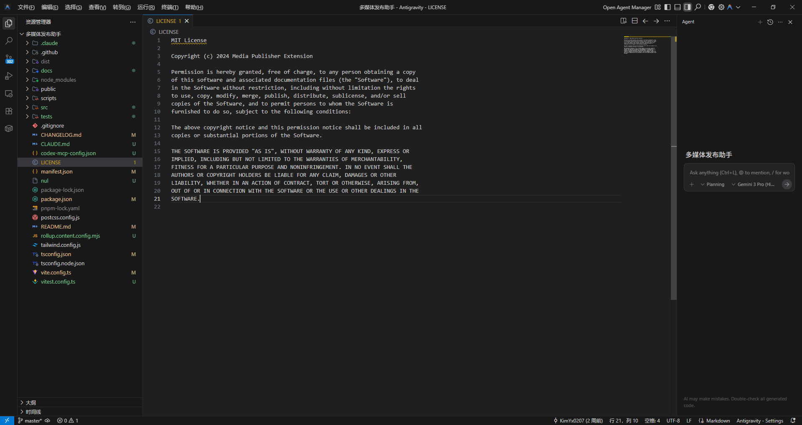Toggle the primary side bar layout icon
This screenshot has width=802, height=425.
point(667,7)
